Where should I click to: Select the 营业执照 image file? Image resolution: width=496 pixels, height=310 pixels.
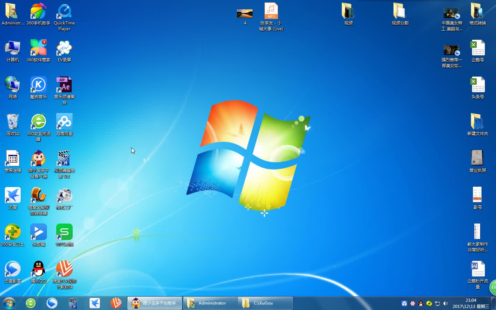(x=477, y=162)
